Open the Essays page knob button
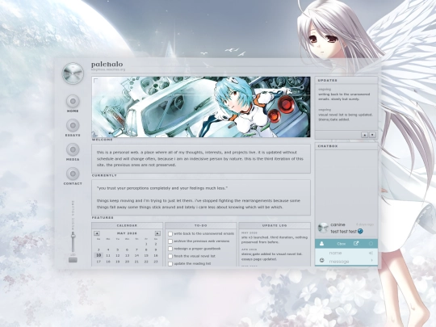This screenshot has width=436, height=327. [x=73, y=125]
